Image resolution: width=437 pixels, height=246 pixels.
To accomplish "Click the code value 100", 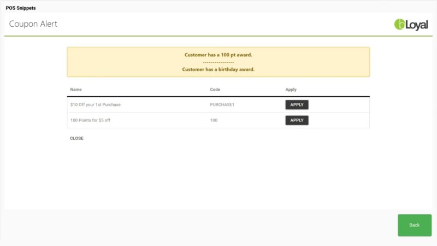I will pyautogui.click(x=214, y=120).
